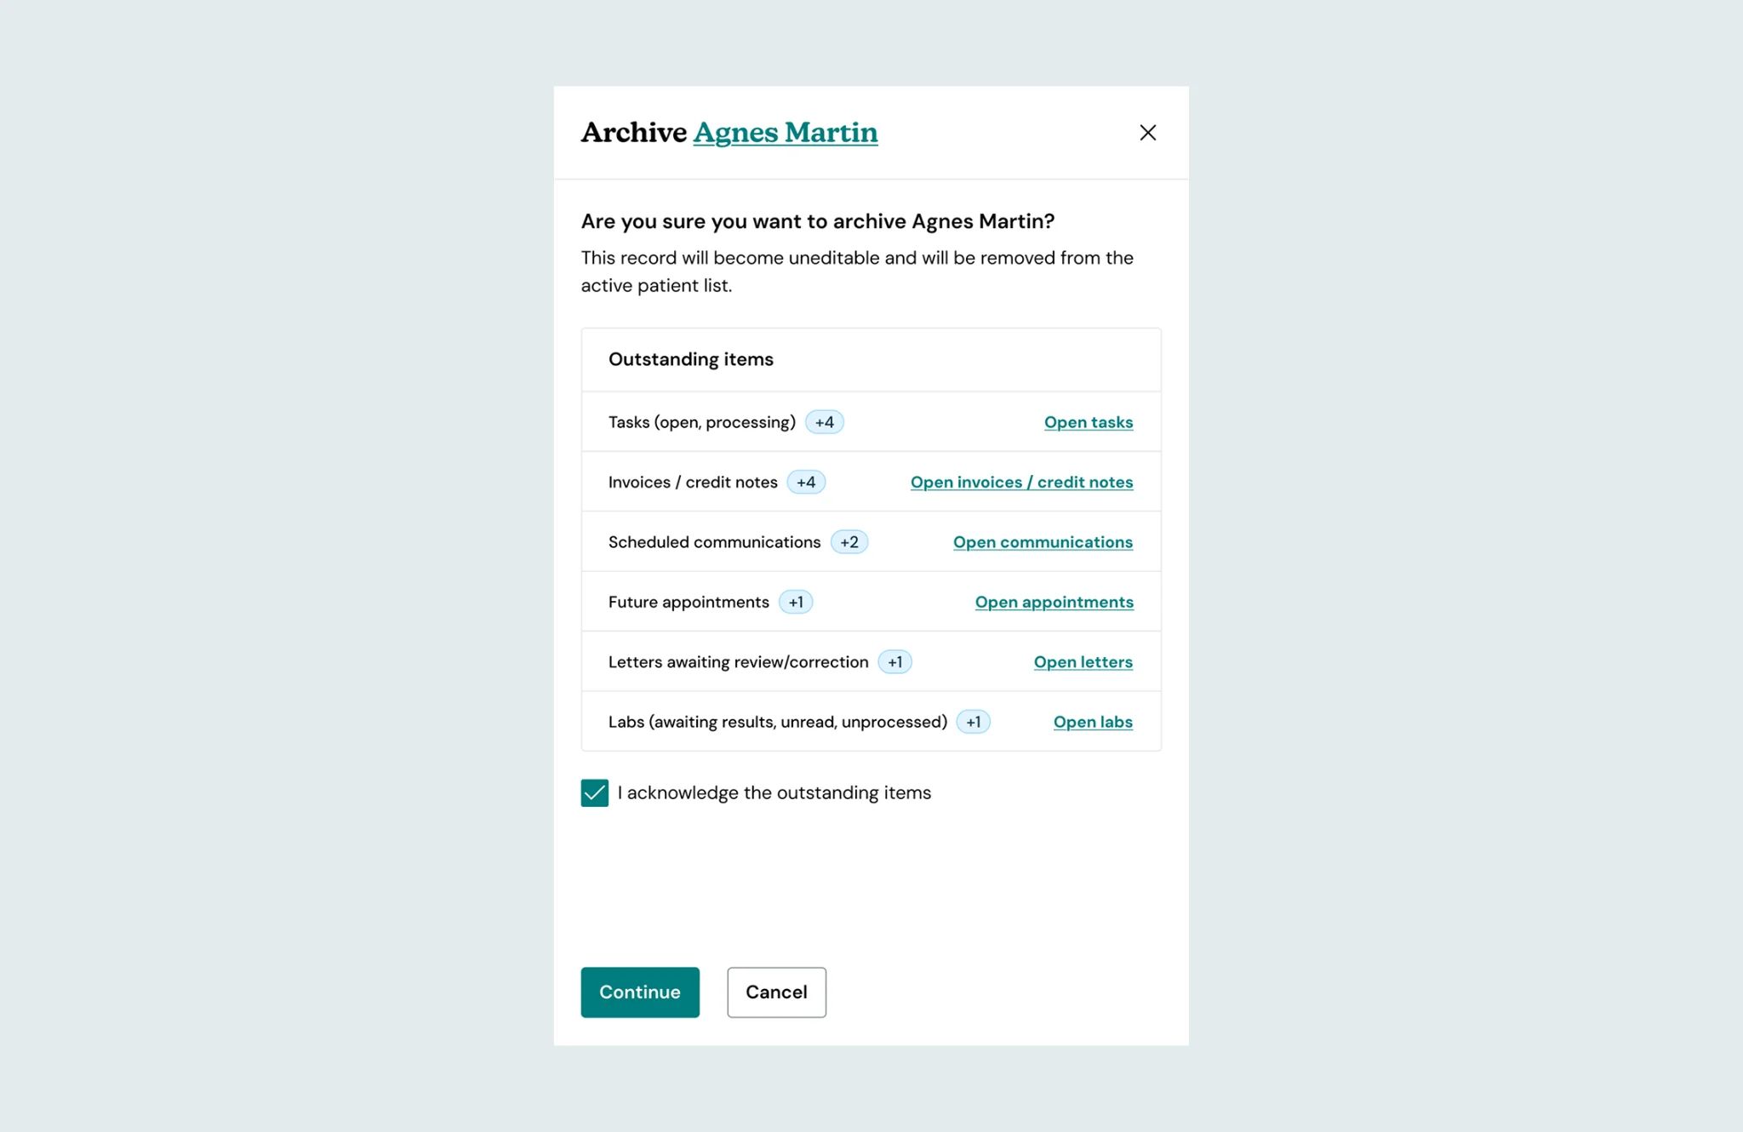This screenshot has width=1743, height=1132.
Task: Click the +1 badge next to Labs
Action: tap(973, 721)
